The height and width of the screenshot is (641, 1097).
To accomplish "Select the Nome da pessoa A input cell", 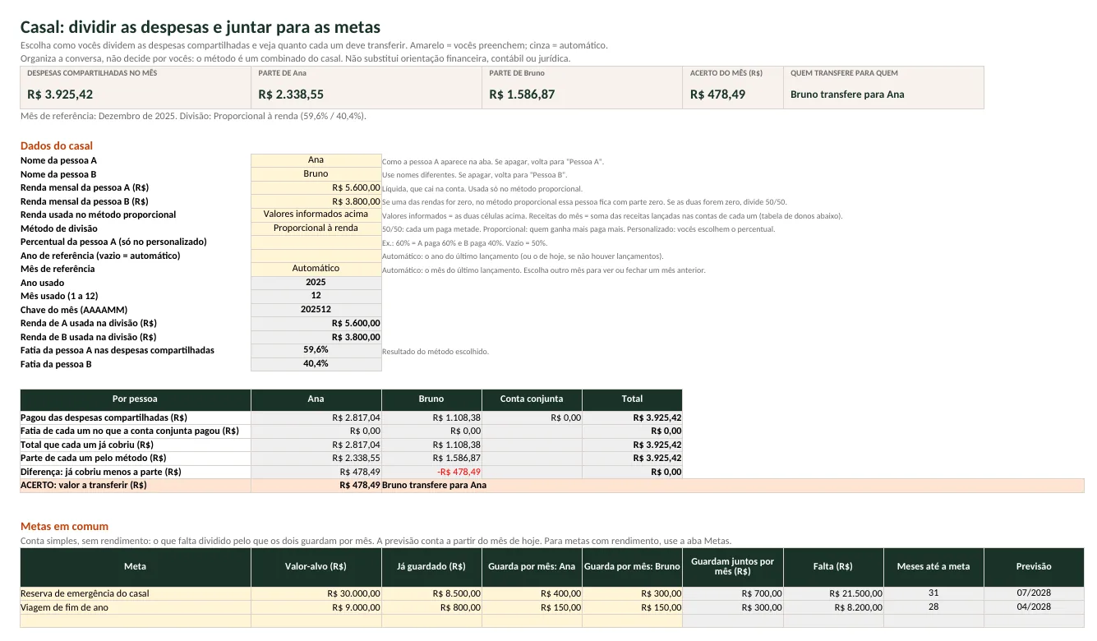I will click(316, 160).
